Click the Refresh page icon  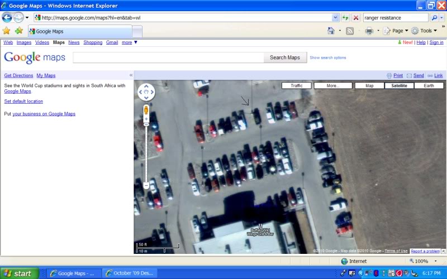pos(345,18)
